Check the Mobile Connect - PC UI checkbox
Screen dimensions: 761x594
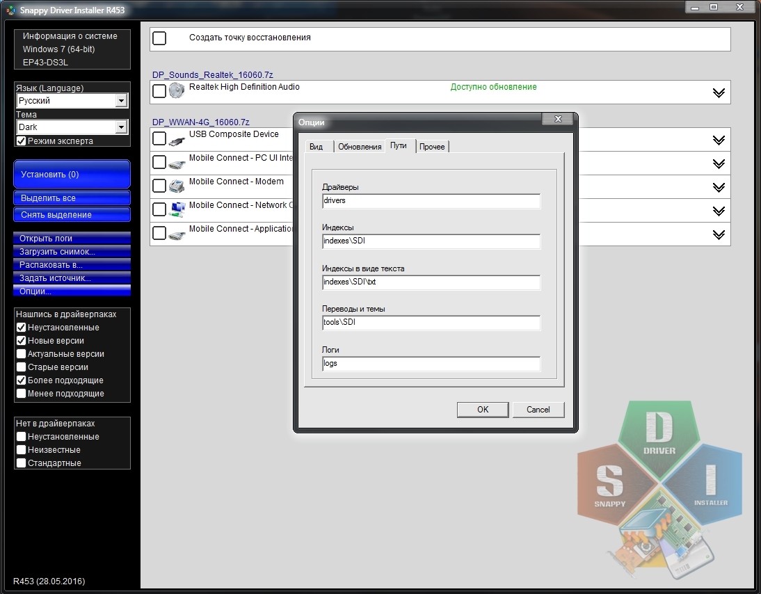(159, 161)
